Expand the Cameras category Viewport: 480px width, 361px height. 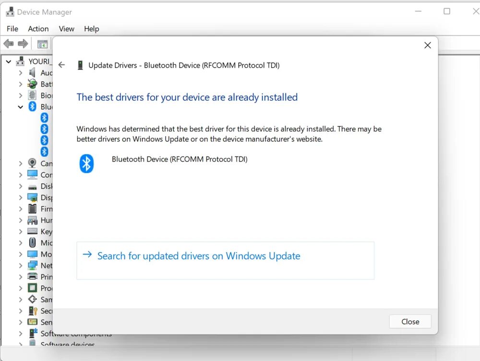tap(21, 164)
